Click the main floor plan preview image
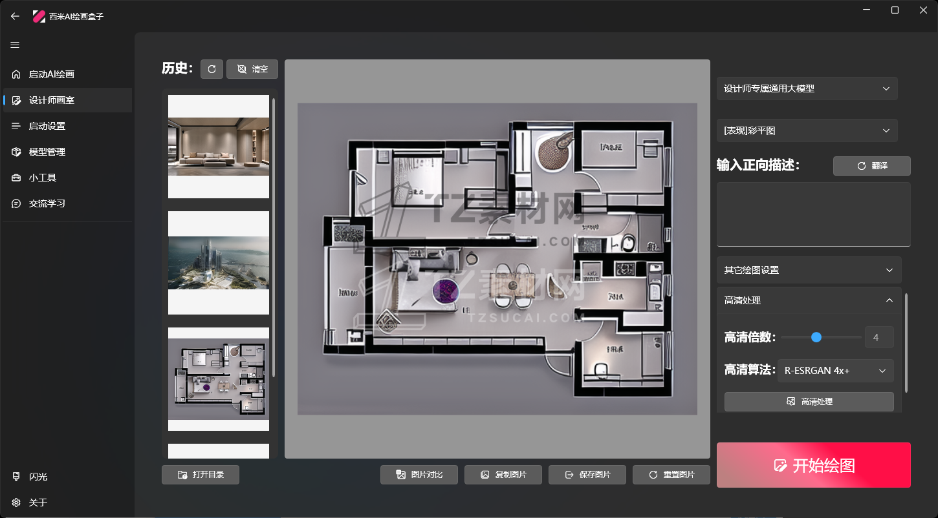 tap(497, 259)
